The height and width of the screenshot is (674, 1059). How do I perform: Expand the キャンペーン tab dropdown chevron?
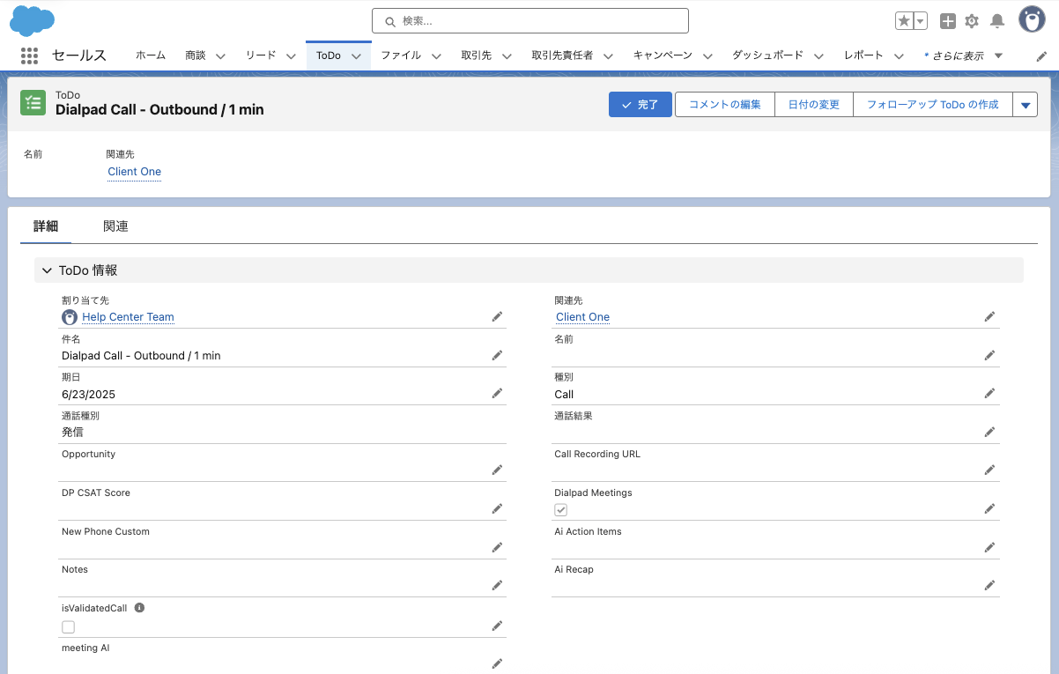tap(707, 56)
